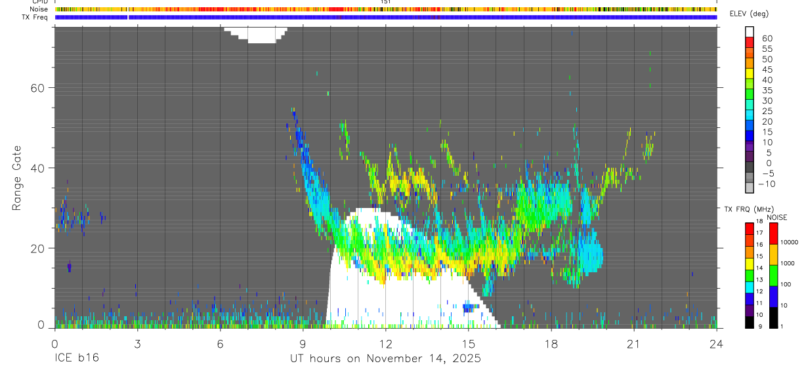Click the '1' value in the NOISE legend
806x372 pixels.
click(x=783, y=326)
